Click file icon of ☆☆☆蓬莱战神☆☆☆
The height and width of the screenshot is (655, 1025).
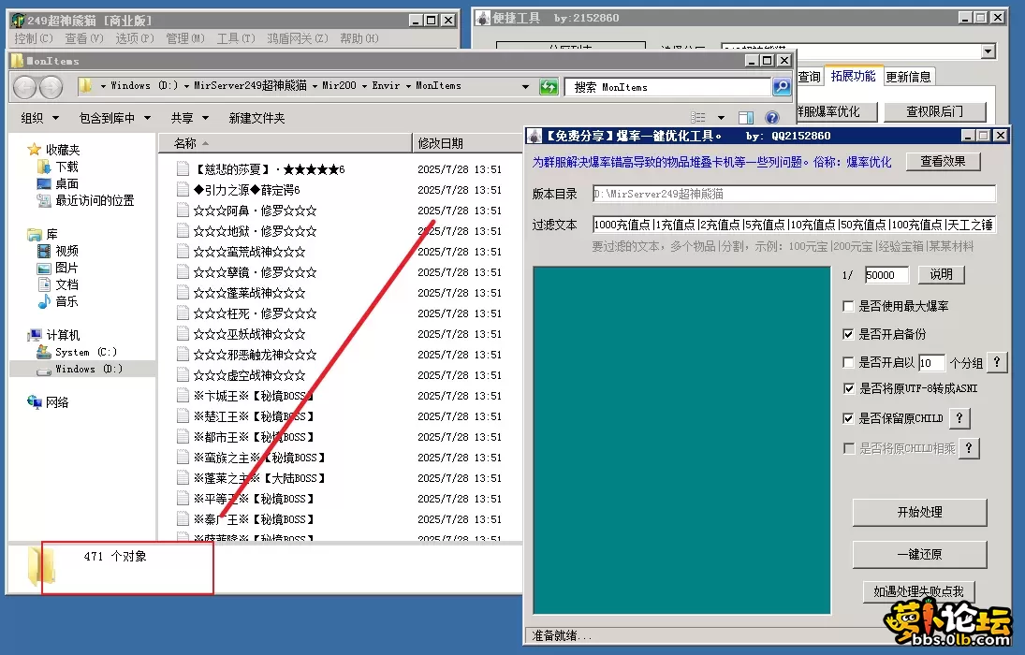coord(183,293)
